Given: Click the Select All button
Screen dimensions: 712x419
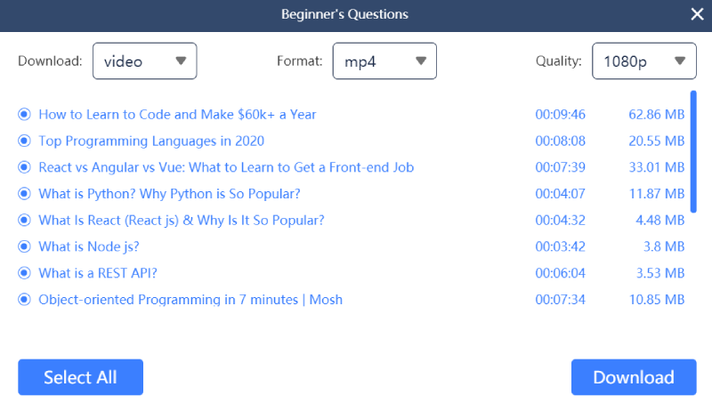Looking at the screenshot, I should pyautogui.click(x=80, y=377).
